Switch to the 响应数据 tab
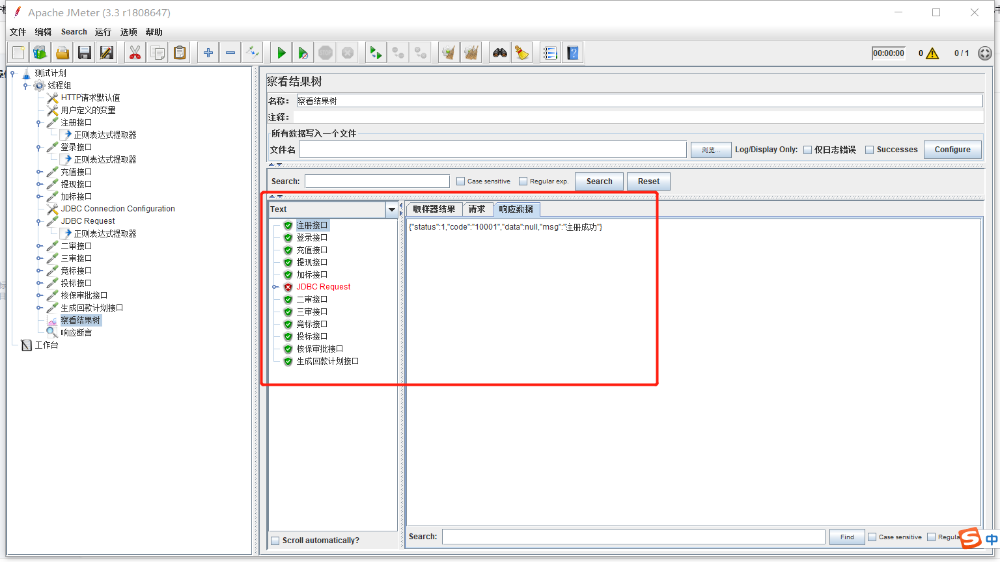1000x562 pixels. click(516, 209)
